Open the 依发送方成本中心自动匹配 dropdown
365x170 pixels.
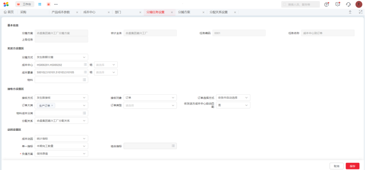tap(233, 105)
